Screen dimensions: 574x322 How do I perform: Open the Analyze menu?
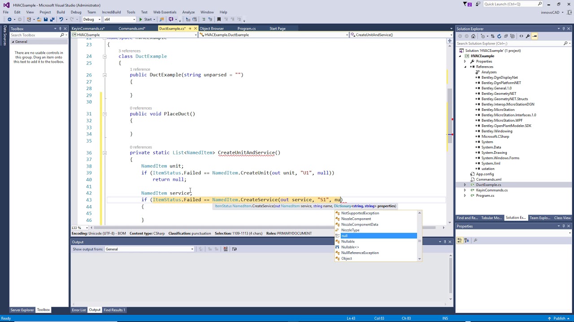pos(188,12)
